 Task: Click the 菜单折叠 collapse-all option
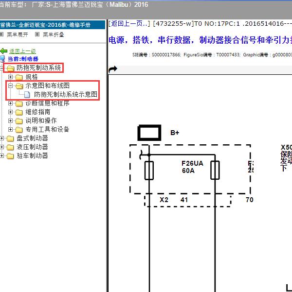coord(54,34)
